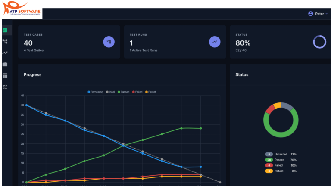Hide the Retest series in chart legend
This screenshot has height=186, width=331.
151,92
